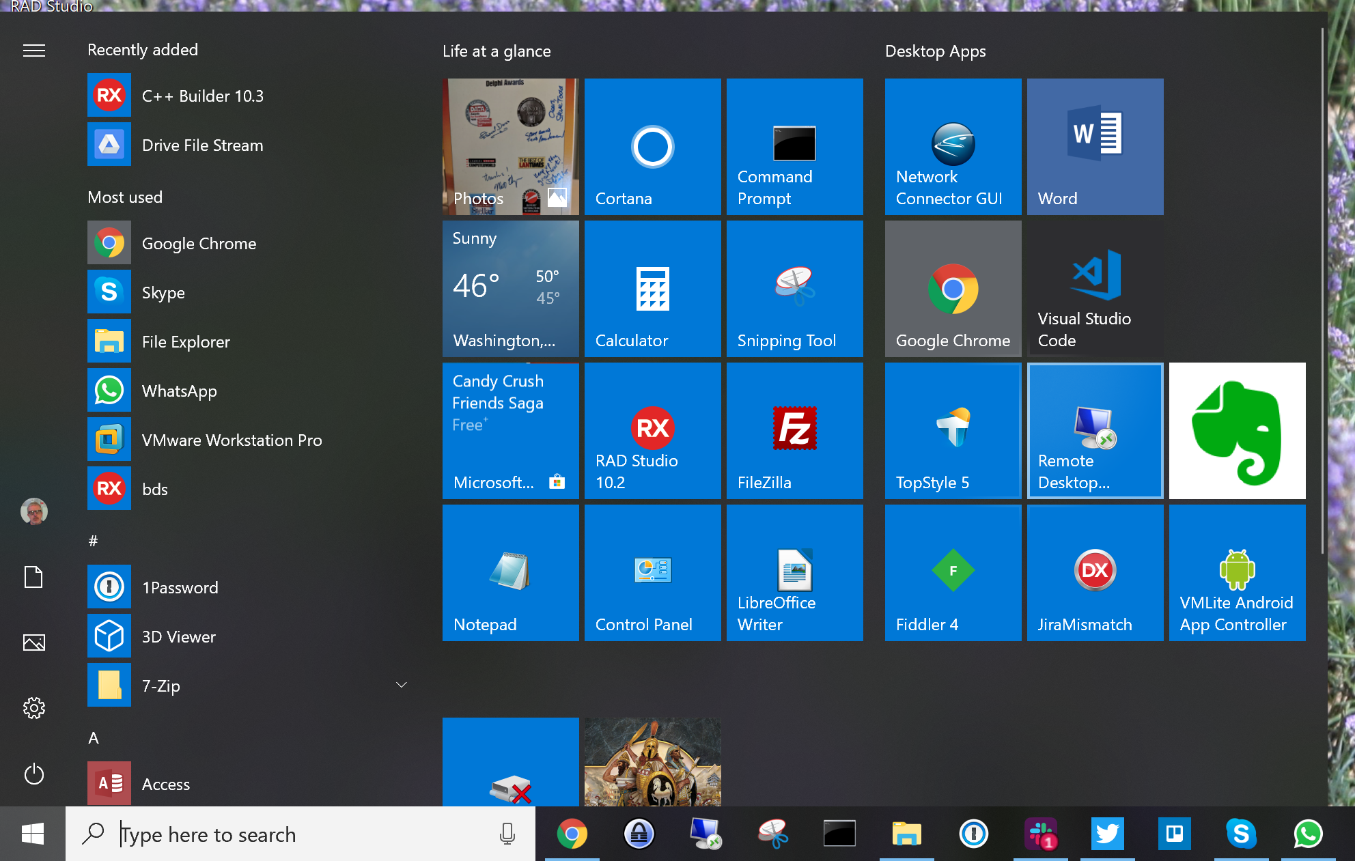Open VMLite Android App Controller tile

click(1237, 572)
